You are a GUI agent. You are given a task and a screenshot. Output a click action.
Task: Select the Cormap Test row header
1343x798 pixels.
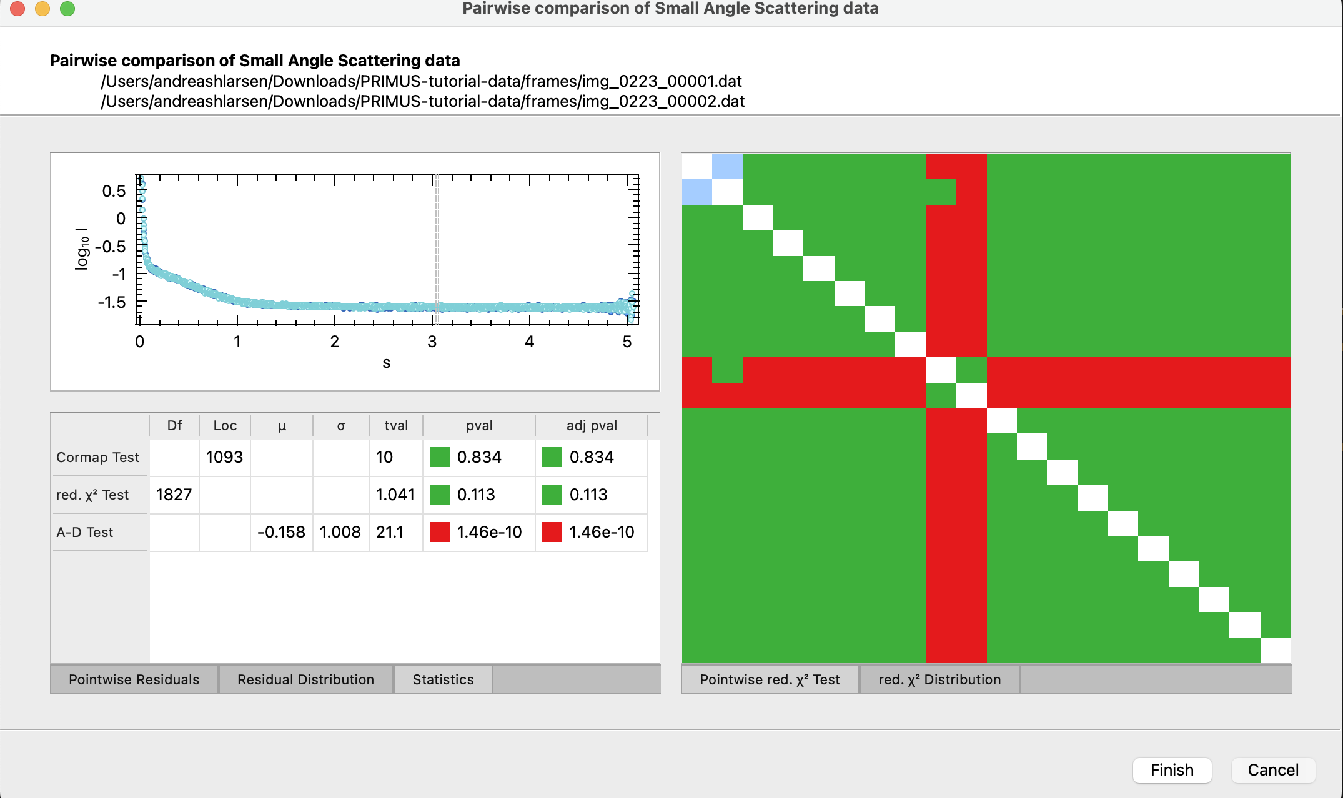[98, 457]
